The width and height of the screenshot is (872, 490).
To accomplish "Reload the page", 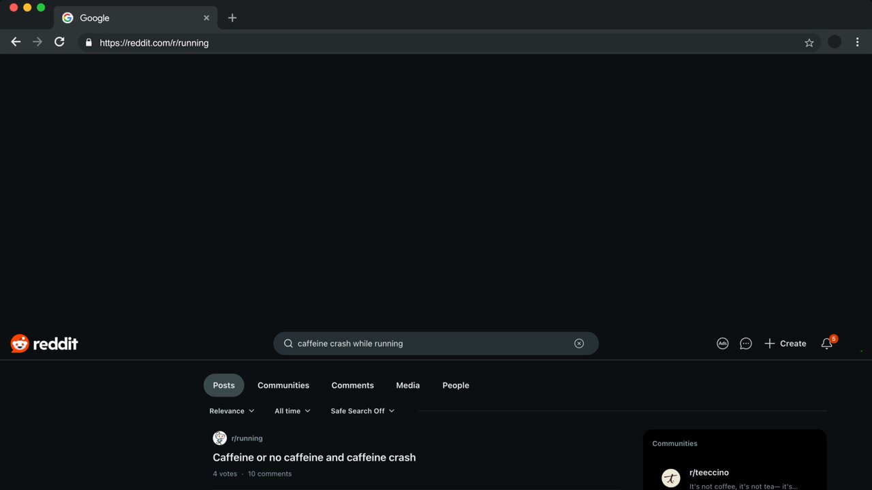I will [x=59, y=42].
